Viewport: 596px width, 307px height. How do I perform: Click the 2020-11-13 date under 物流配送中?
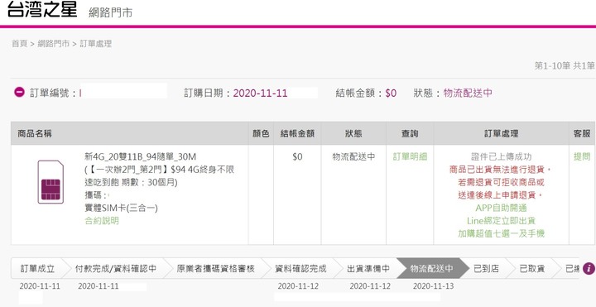pyautogui.click(x=433, y=286)
